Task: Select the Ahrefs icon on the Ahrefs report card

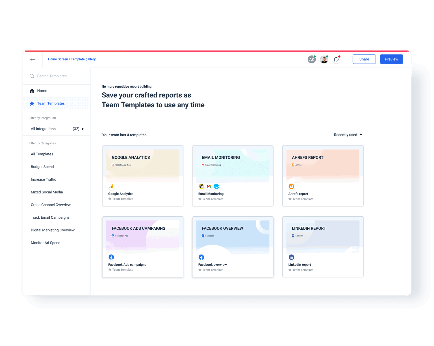Action: pyautogui.click(x=291, y=186)
